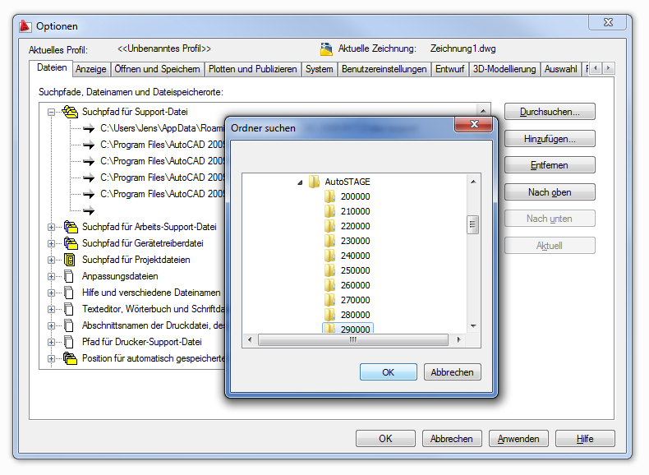Click the 290000 folder icon
This screenshot has width=649, height=475.
click(x=330, y=330)
